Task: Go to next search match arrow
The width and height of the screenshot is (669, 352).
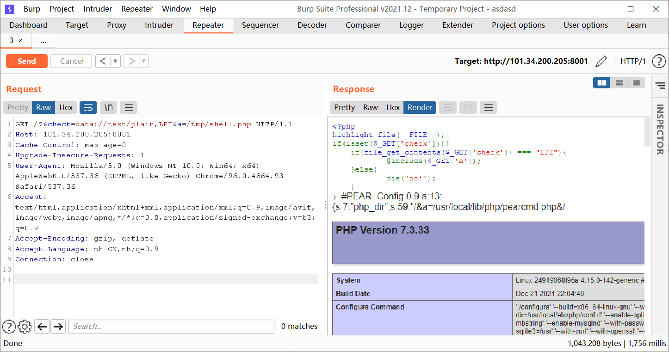Action: click(x=58, y=327)
